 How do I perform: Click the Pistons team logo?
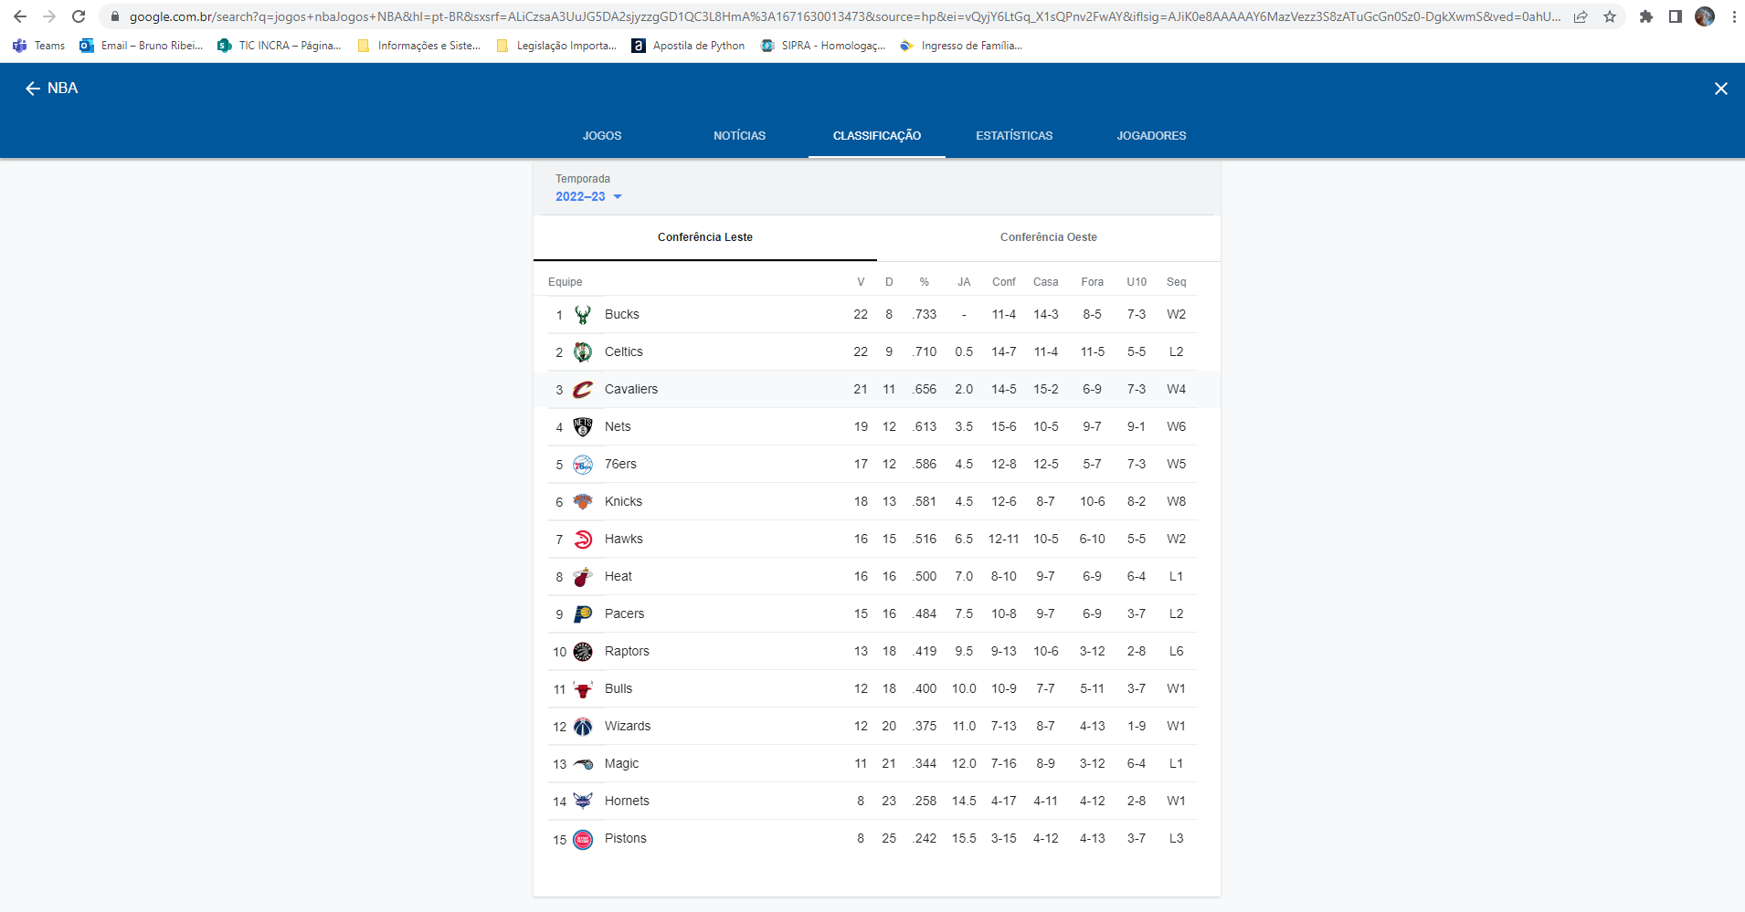click(x=583, y=840)
